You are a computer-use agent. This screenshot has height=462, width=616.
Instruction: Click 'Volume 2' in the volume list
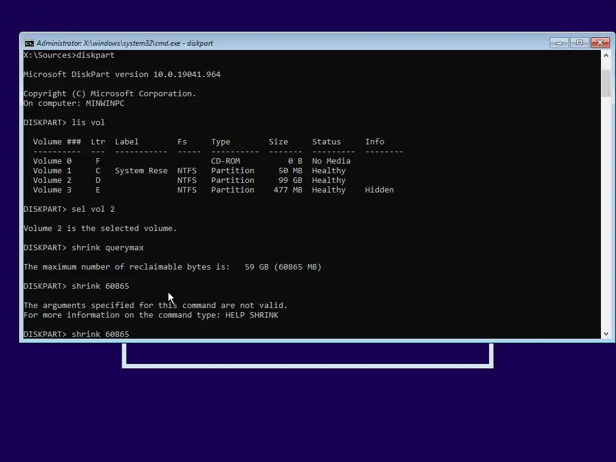pyautogui.click(x=52, y=180)
